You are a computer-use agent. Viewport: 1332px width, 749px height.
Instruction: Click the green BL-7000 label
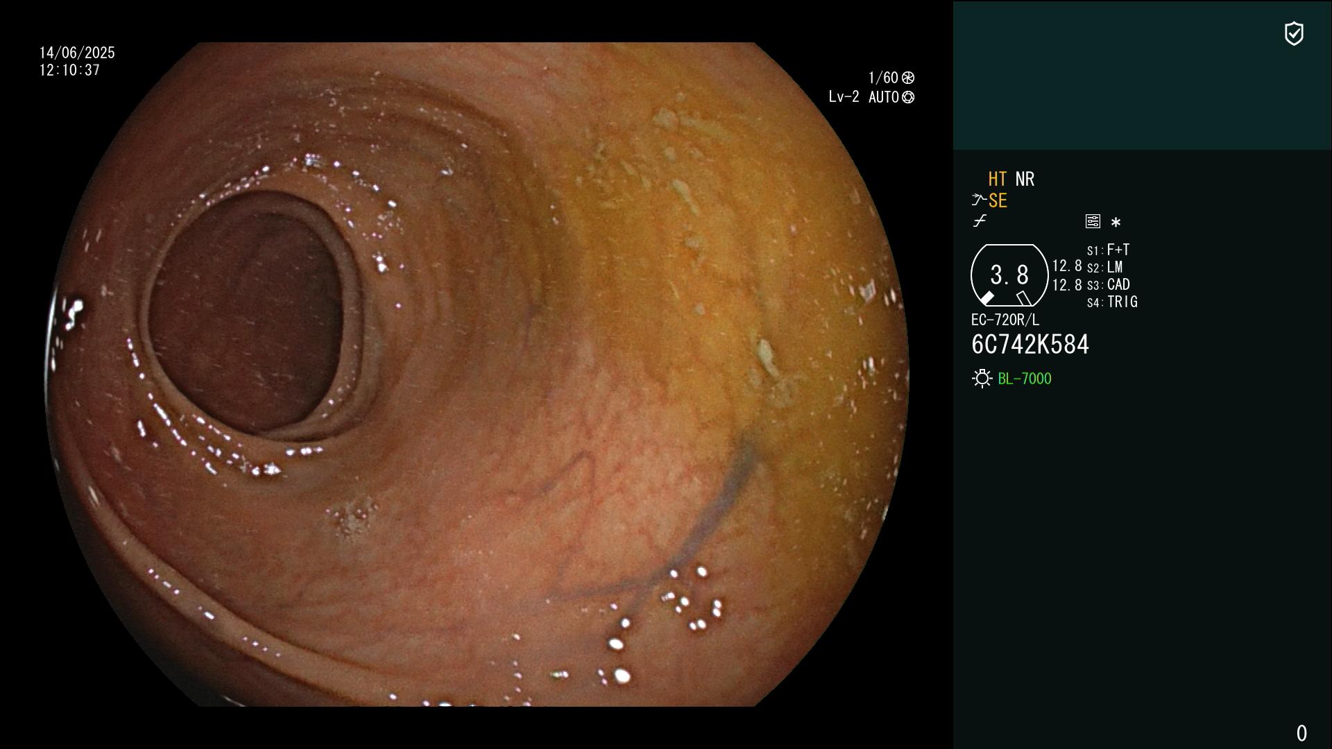pos(1025,379)
